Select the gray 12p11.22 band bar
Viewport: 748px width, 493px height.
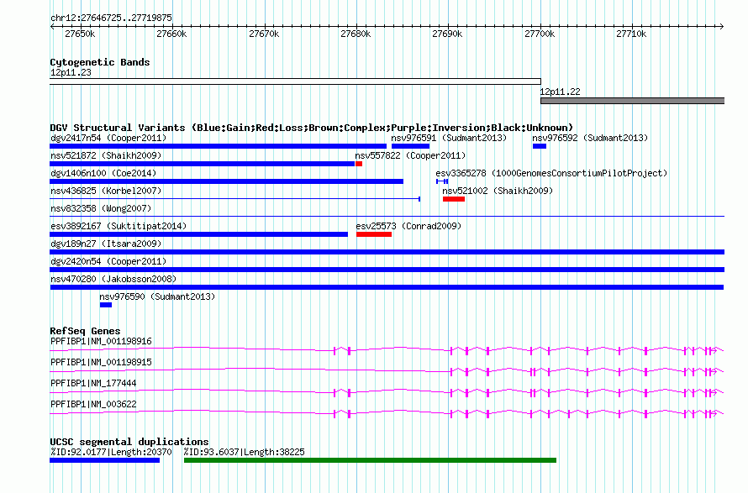coord(633,101)
